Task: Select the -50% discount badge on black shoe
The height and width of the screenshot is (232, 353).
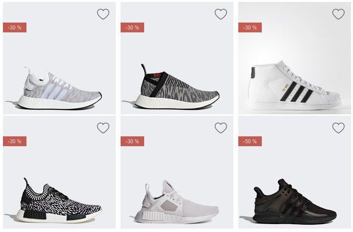Action: [250, 141]
